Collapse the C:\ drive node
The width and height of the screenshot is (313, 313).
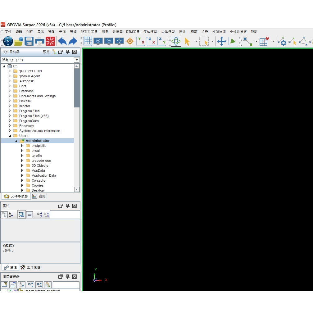coord(4,66)
